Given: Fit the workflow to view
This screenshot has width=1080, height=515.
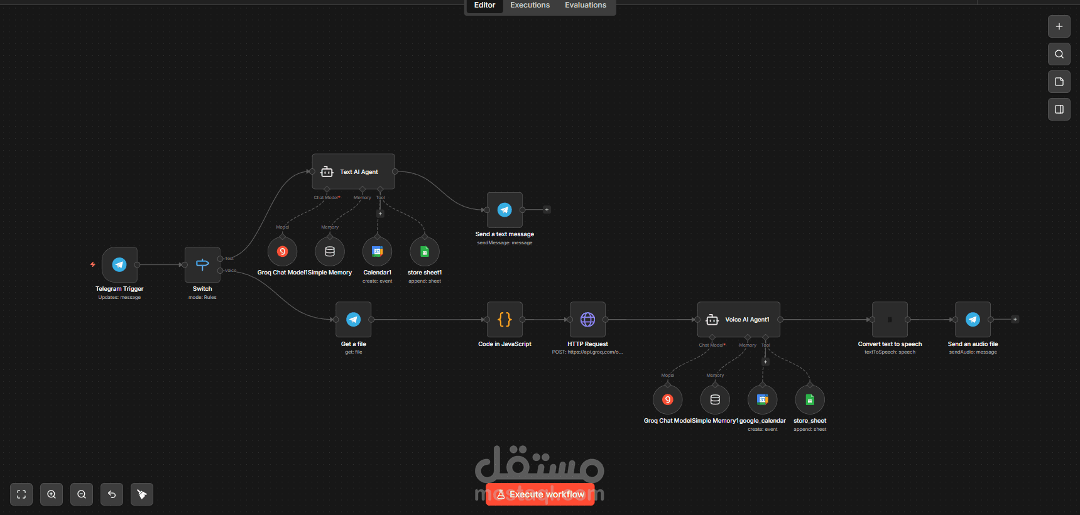Looking at the screenshot, I should click(21, 494).
